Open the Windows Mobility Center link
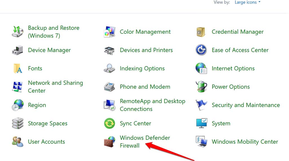 pos(244,142)
